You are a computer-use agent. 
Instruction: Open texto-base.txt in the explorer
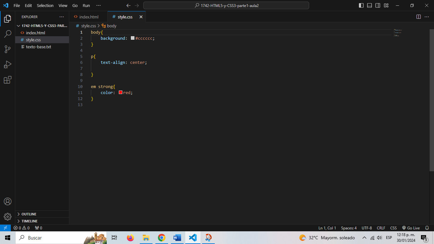[42, 47]
